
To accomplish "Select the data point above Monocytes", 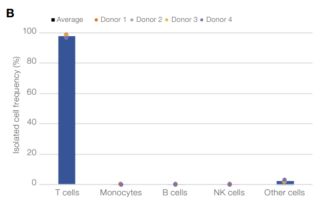I will [121, 184].
